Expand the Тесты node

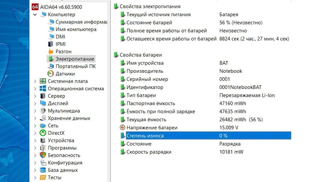tap(35, 177)
